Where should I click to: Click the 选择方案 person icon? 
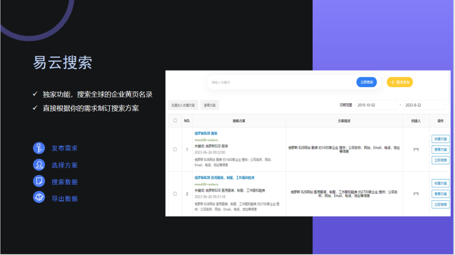click(x=39, y=165)
